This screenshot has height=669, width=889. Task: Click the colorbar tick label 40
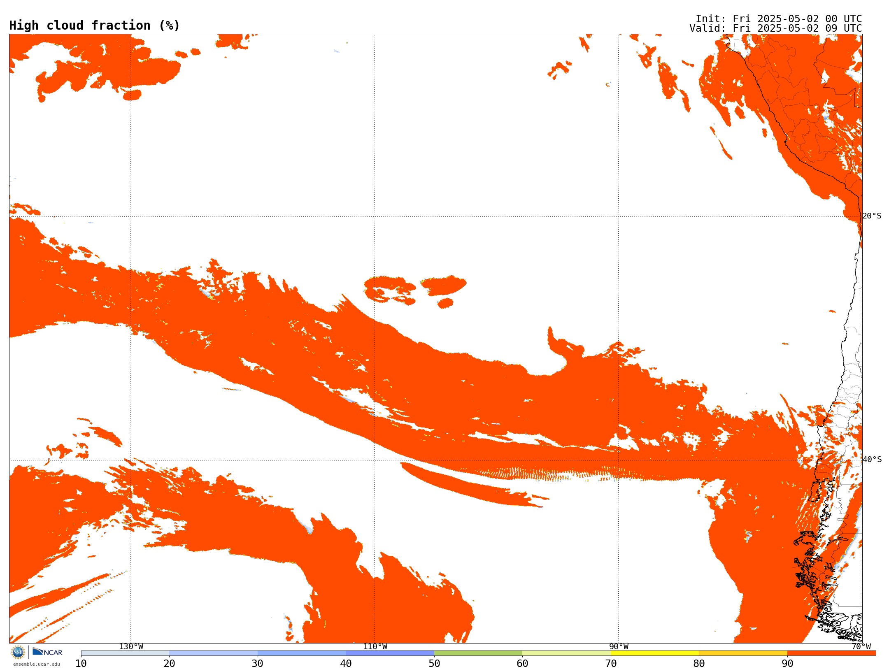346,663
